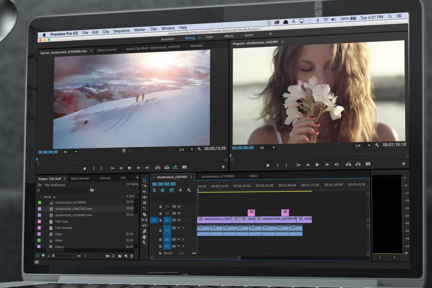
Task: Play the clip in the Source monitor
Action: tap(130, 168)
